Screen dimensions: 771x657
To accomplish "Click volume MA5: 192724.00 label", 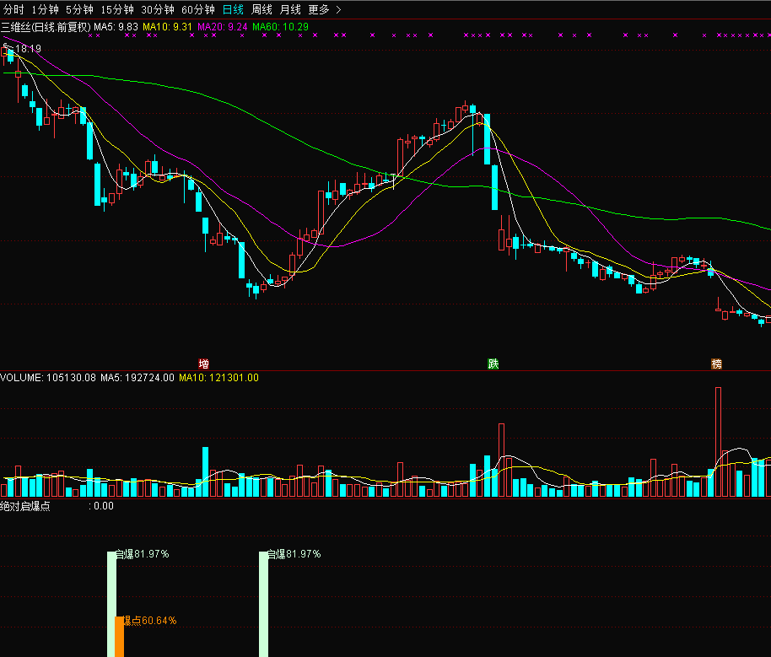I will (137, 378).
